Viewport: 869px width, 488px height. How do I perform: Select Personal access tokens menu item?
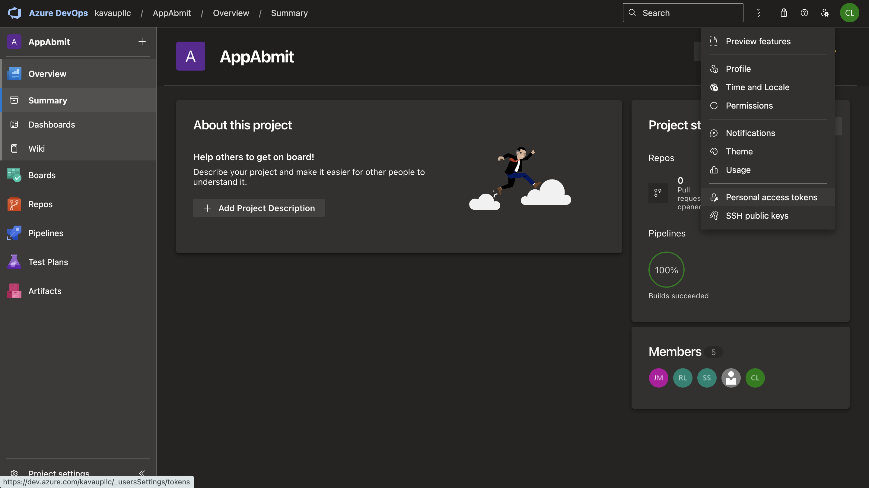tap(771, 197)
